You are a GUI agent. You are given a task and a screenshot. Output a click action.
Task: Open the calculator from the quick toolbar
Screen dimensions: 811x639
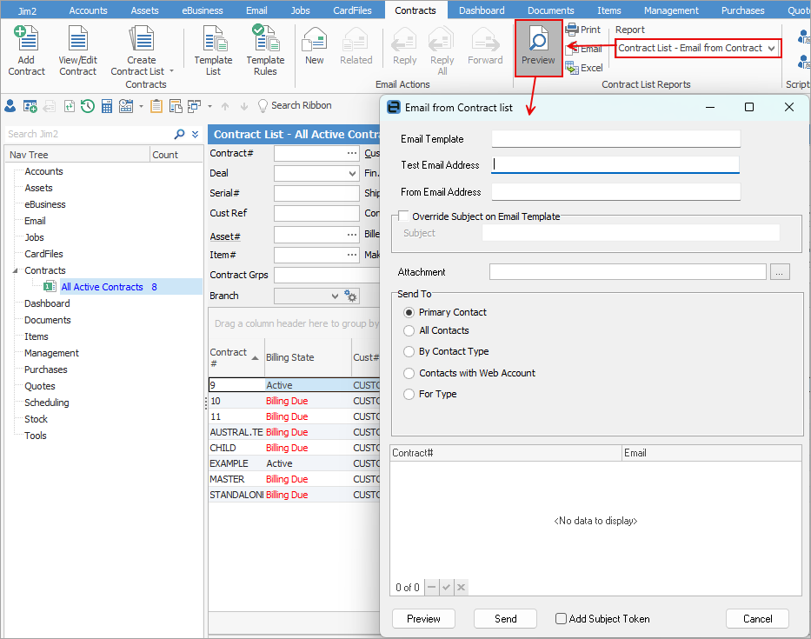pyautogui.click(x=107, y=106)
